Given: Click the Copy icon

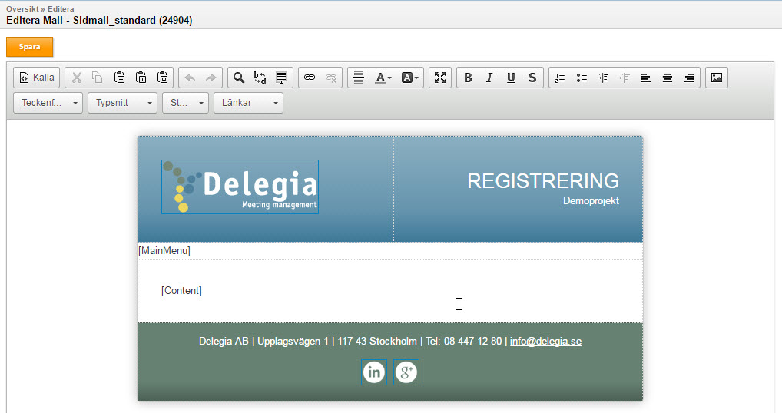Looking at the screenshot, I should 98,78.
